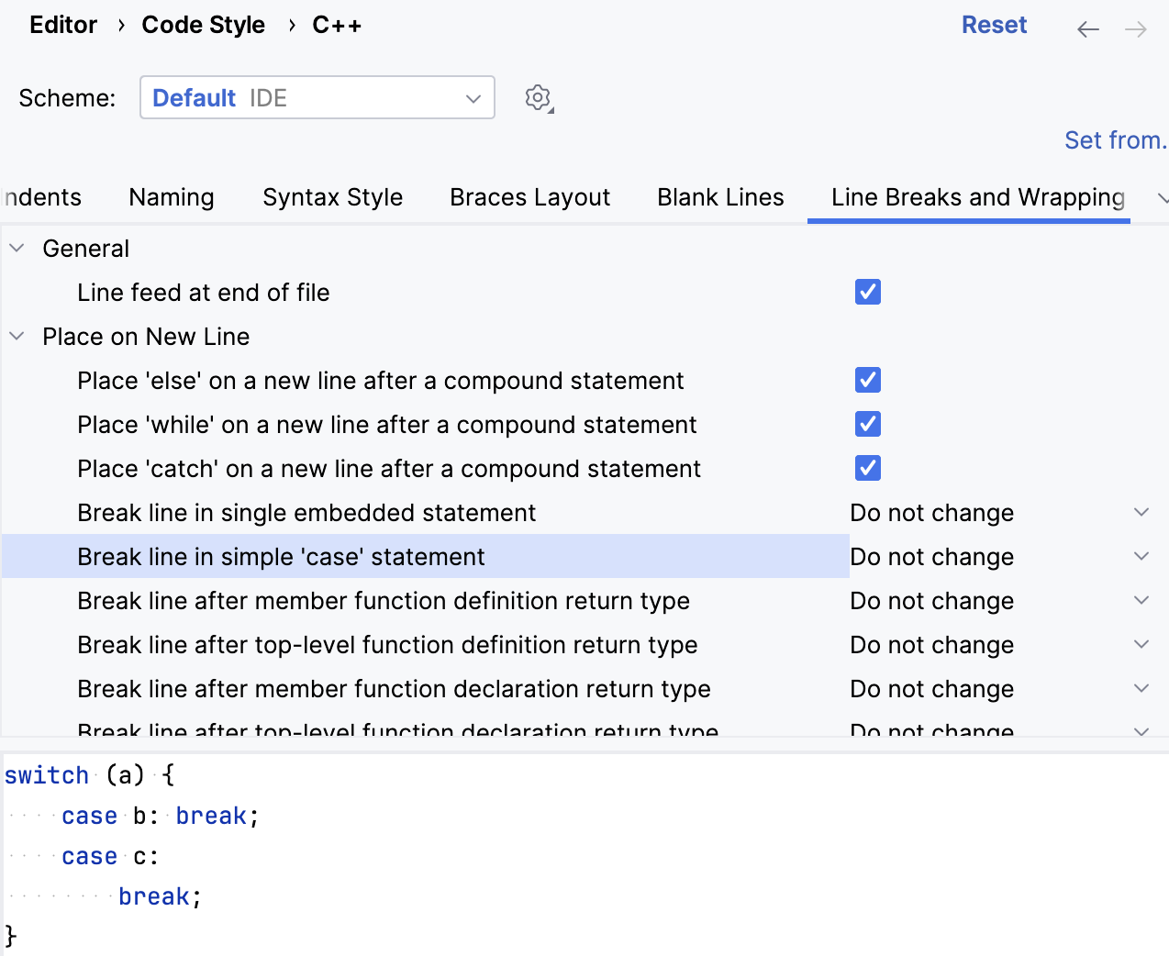Uncheck 'Line feed at end of file'
The height and width of the screenshot is (956, 1169).
(x=867, y=292)
